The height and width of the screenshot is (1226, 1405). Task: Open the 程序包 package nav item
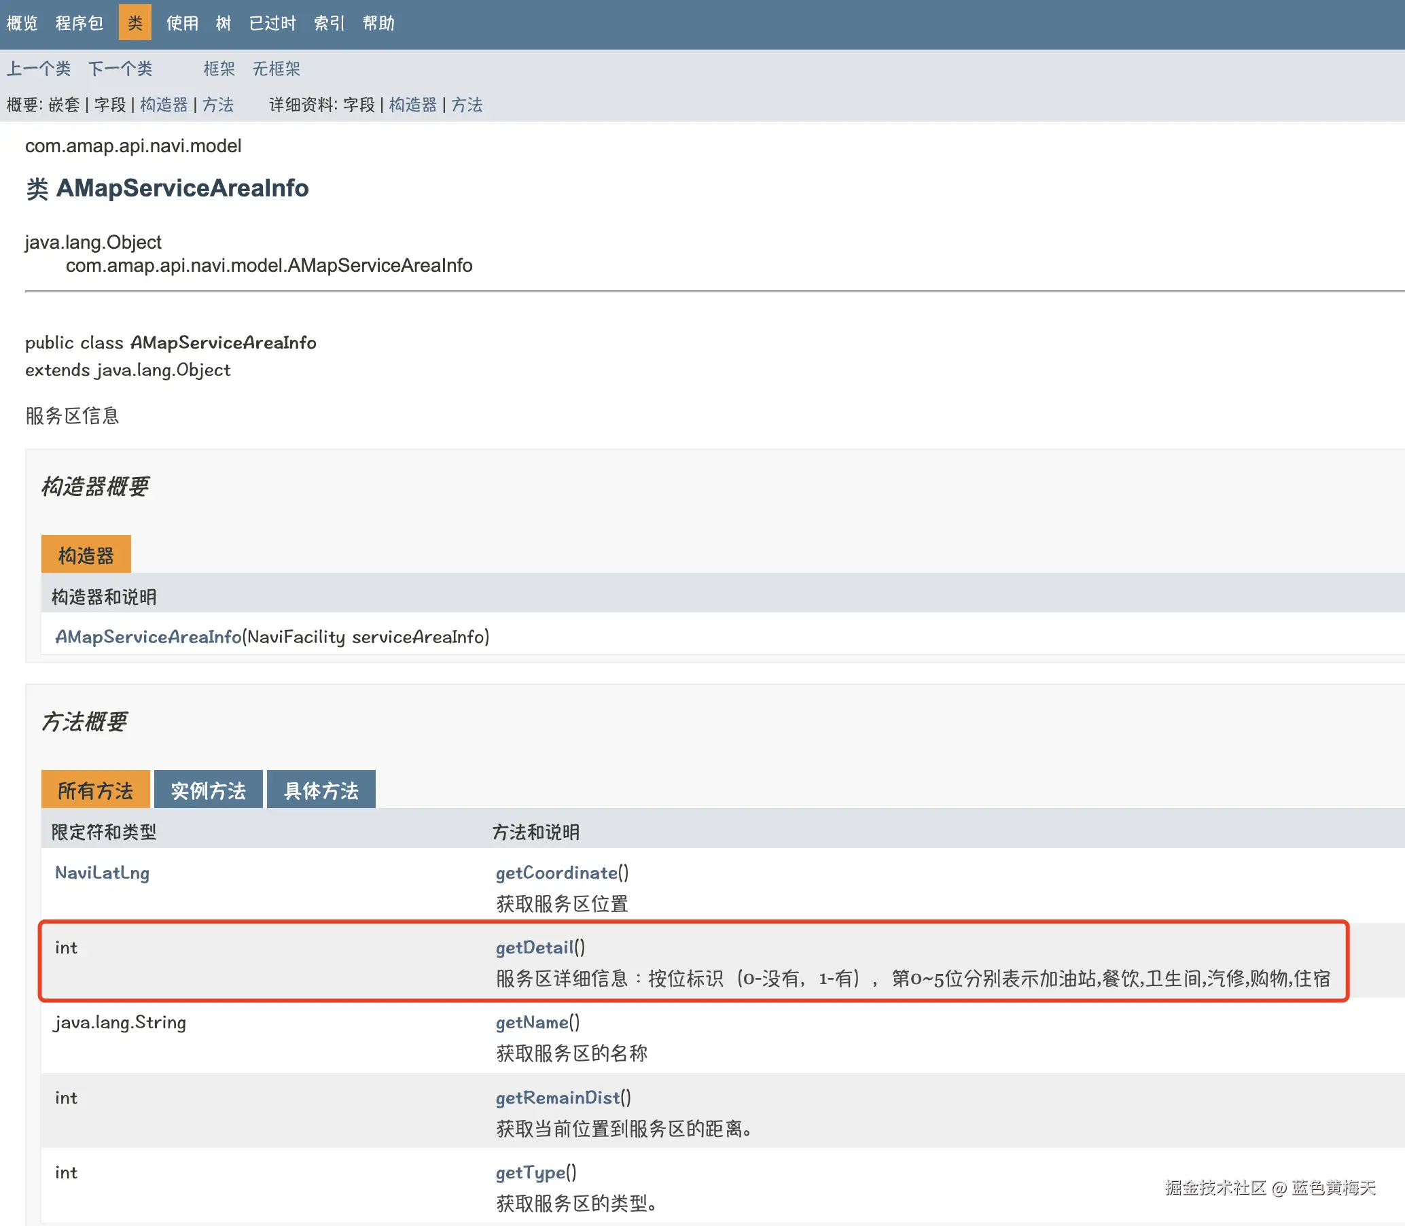click(x=79, y=23)
